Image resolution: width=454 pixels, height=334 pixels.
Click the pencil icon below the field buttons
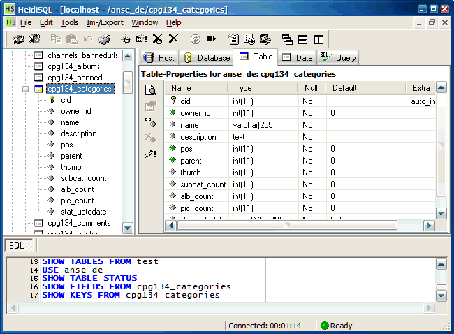point(150,154)
